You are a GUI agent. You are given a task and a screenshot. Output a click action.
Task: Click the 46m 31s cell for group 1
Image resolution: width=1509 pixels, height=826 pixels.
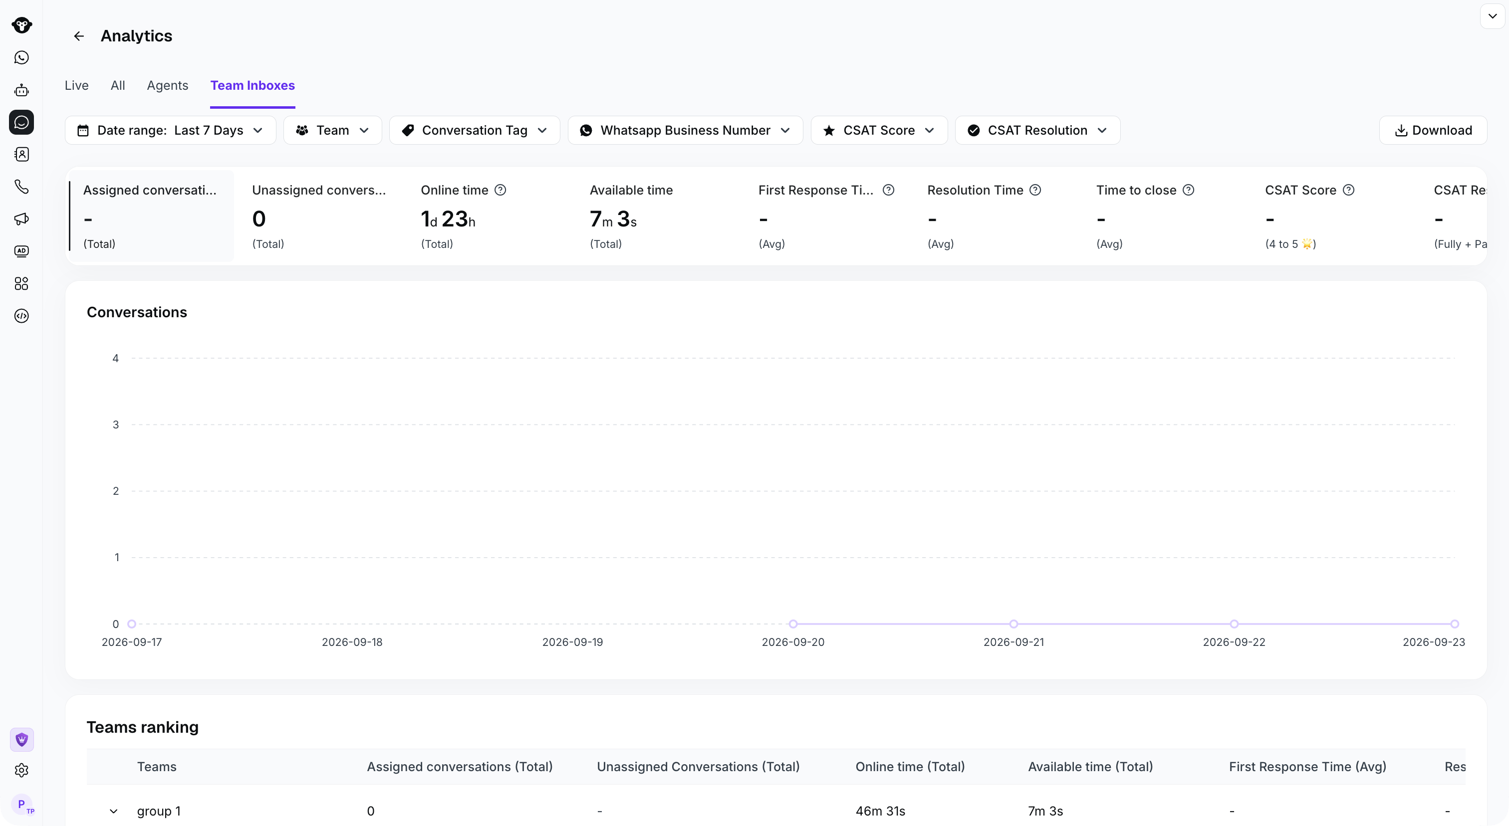click(880, 812)
